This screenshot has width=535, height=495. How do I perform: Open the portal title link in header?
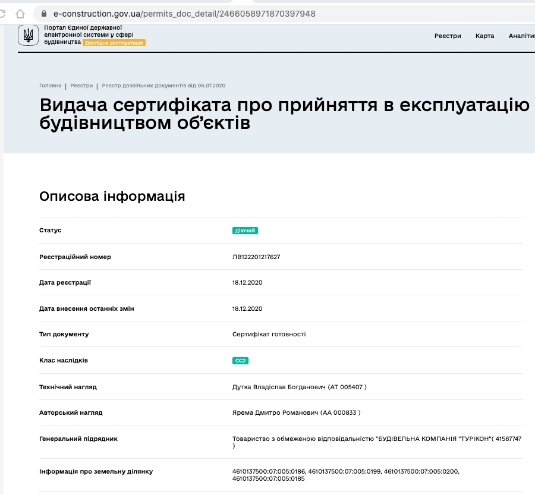(89, 35)
